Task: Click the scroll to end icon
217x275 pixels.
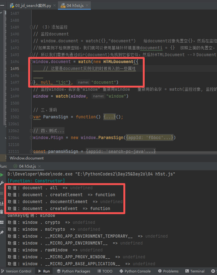Action: coord(2,203)
